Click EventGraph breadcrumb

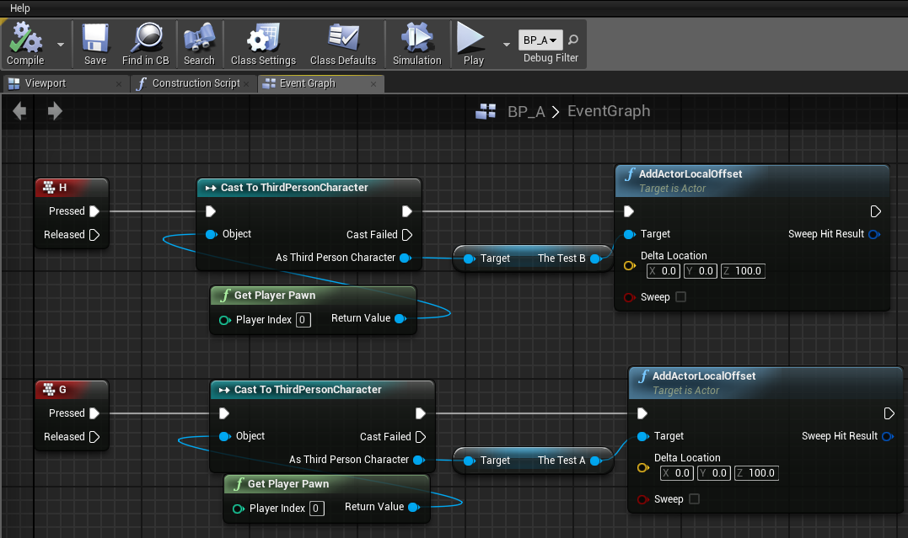coord(609,111)
